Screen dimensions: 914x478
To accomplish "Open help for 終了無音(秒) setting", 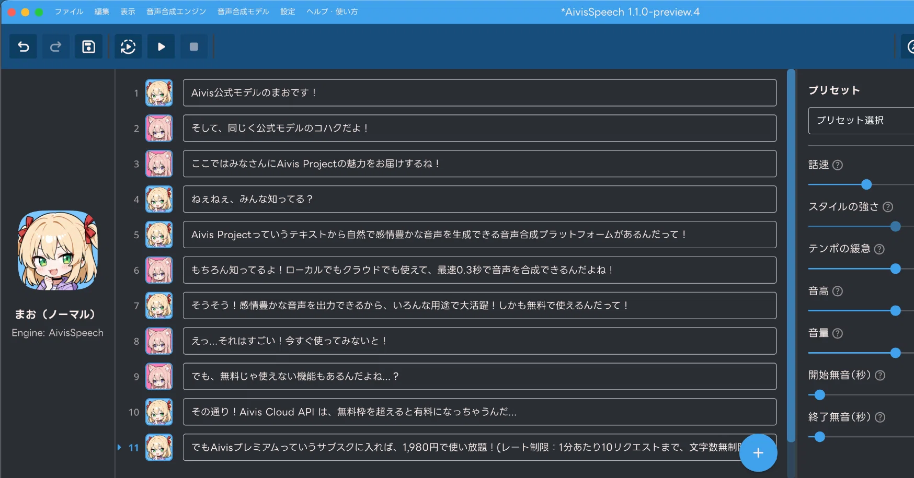I will coord(880,417).
